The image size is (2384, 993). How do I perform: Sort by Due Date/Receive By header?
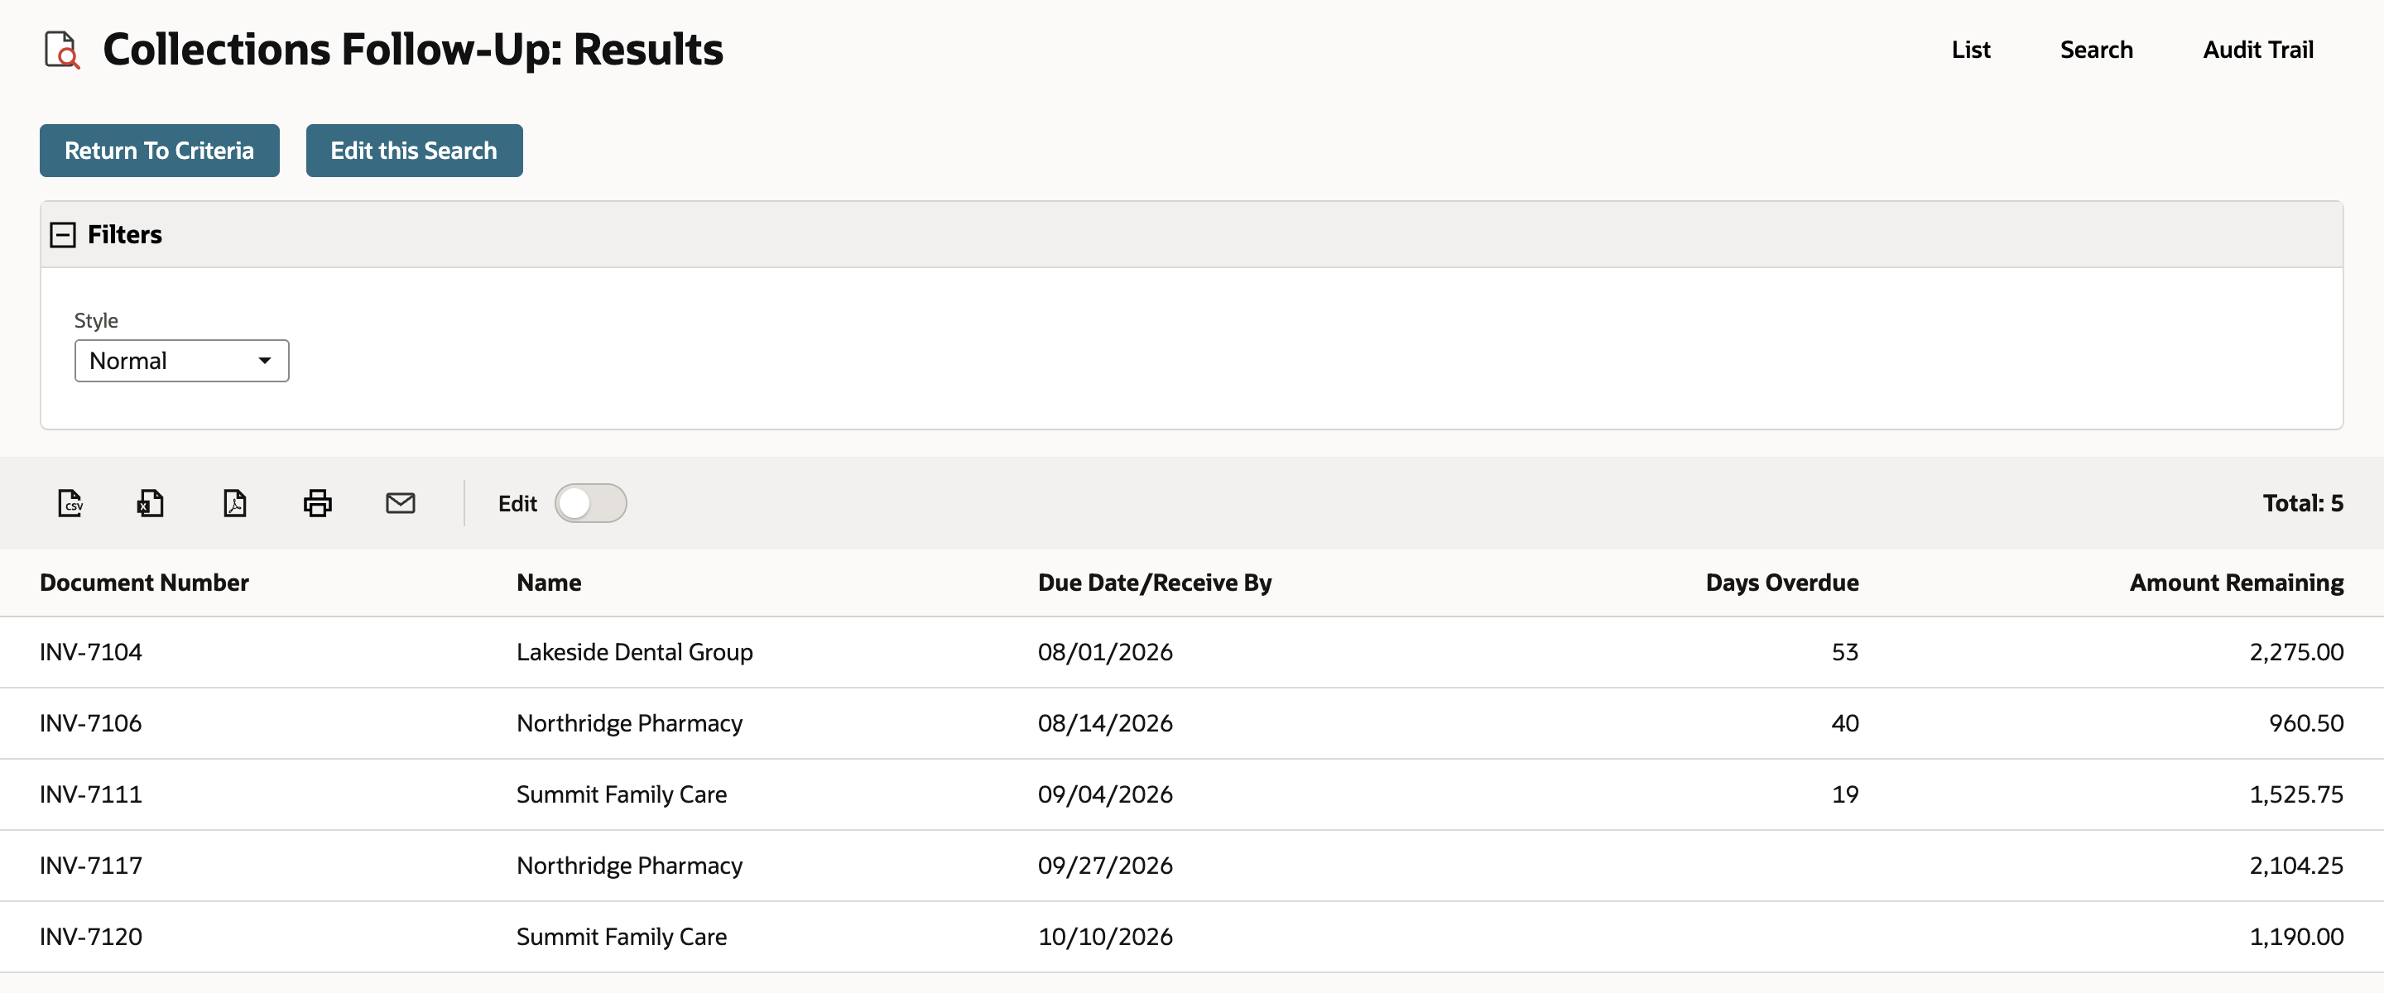pyautogui.click(x=1154, y=582)
